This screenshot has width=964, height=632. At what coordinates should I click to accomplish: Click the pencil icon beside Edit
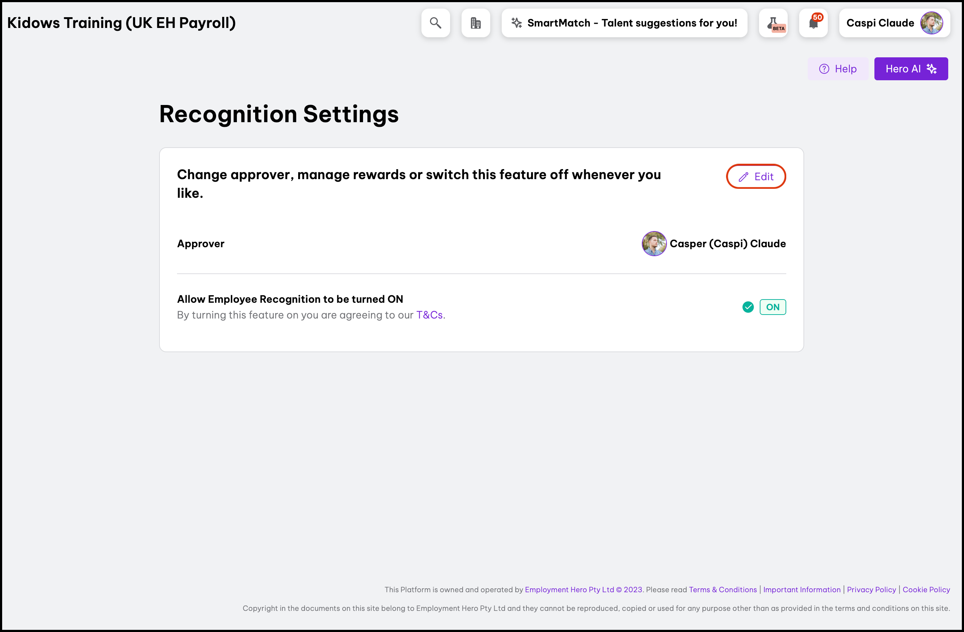coord(743,177)
